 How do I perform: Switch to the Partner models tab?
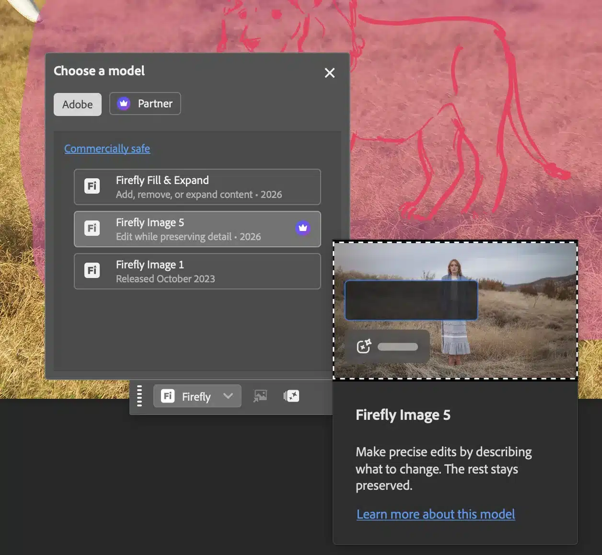(x=145, y=104)
